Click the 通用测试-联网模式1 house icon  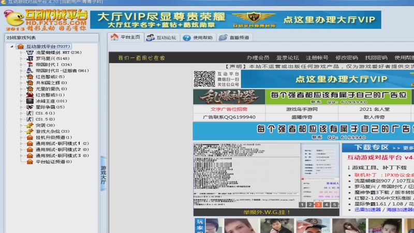click(30, 143)
